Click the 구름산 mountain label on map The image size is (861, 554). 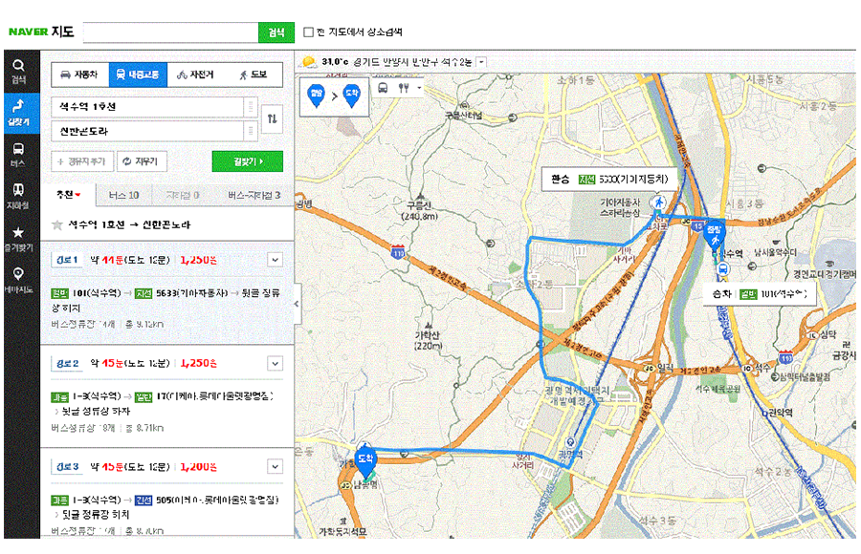[x=419, y=211]
